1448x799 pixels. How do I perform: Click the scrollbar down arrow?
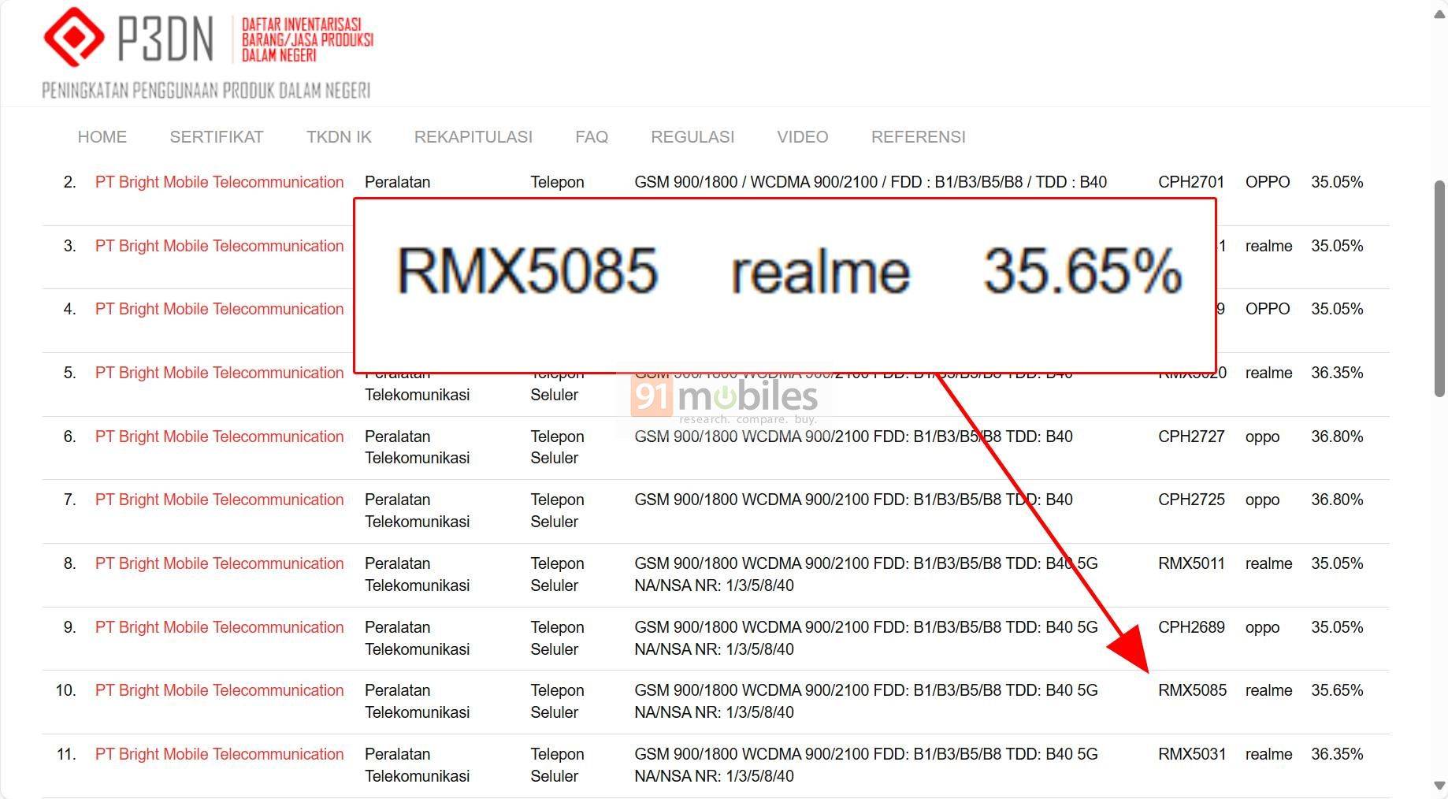point(1439,786)
